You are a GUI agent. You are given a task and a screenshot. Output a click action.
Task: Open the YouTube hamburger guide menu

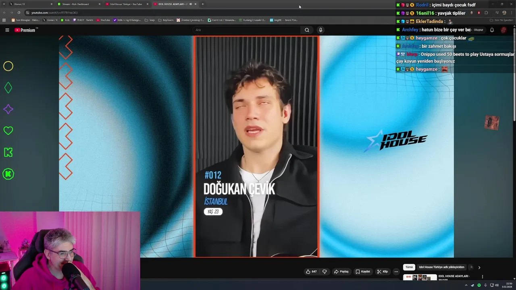point(7,30)
